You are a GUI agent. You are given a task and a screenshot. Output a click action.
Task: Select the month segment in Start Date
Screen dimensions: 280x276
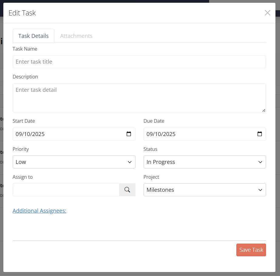click(x=19, y=134)
